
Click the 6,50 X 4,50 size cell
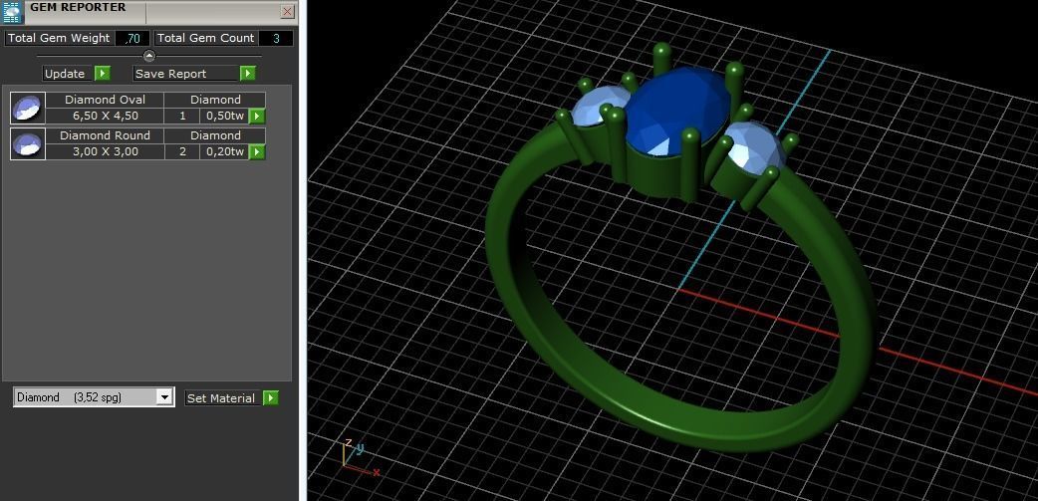pos(105,116)
